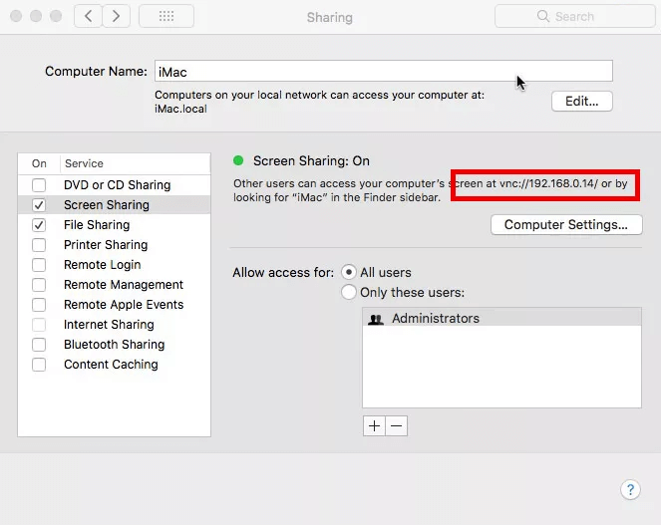Select the All users radio option

pyautogui.click(x=349, y=272)
